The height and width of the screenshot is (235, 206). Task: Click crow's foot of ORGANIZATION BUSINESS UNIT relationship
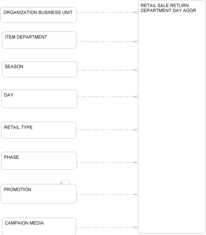point(136,13)
